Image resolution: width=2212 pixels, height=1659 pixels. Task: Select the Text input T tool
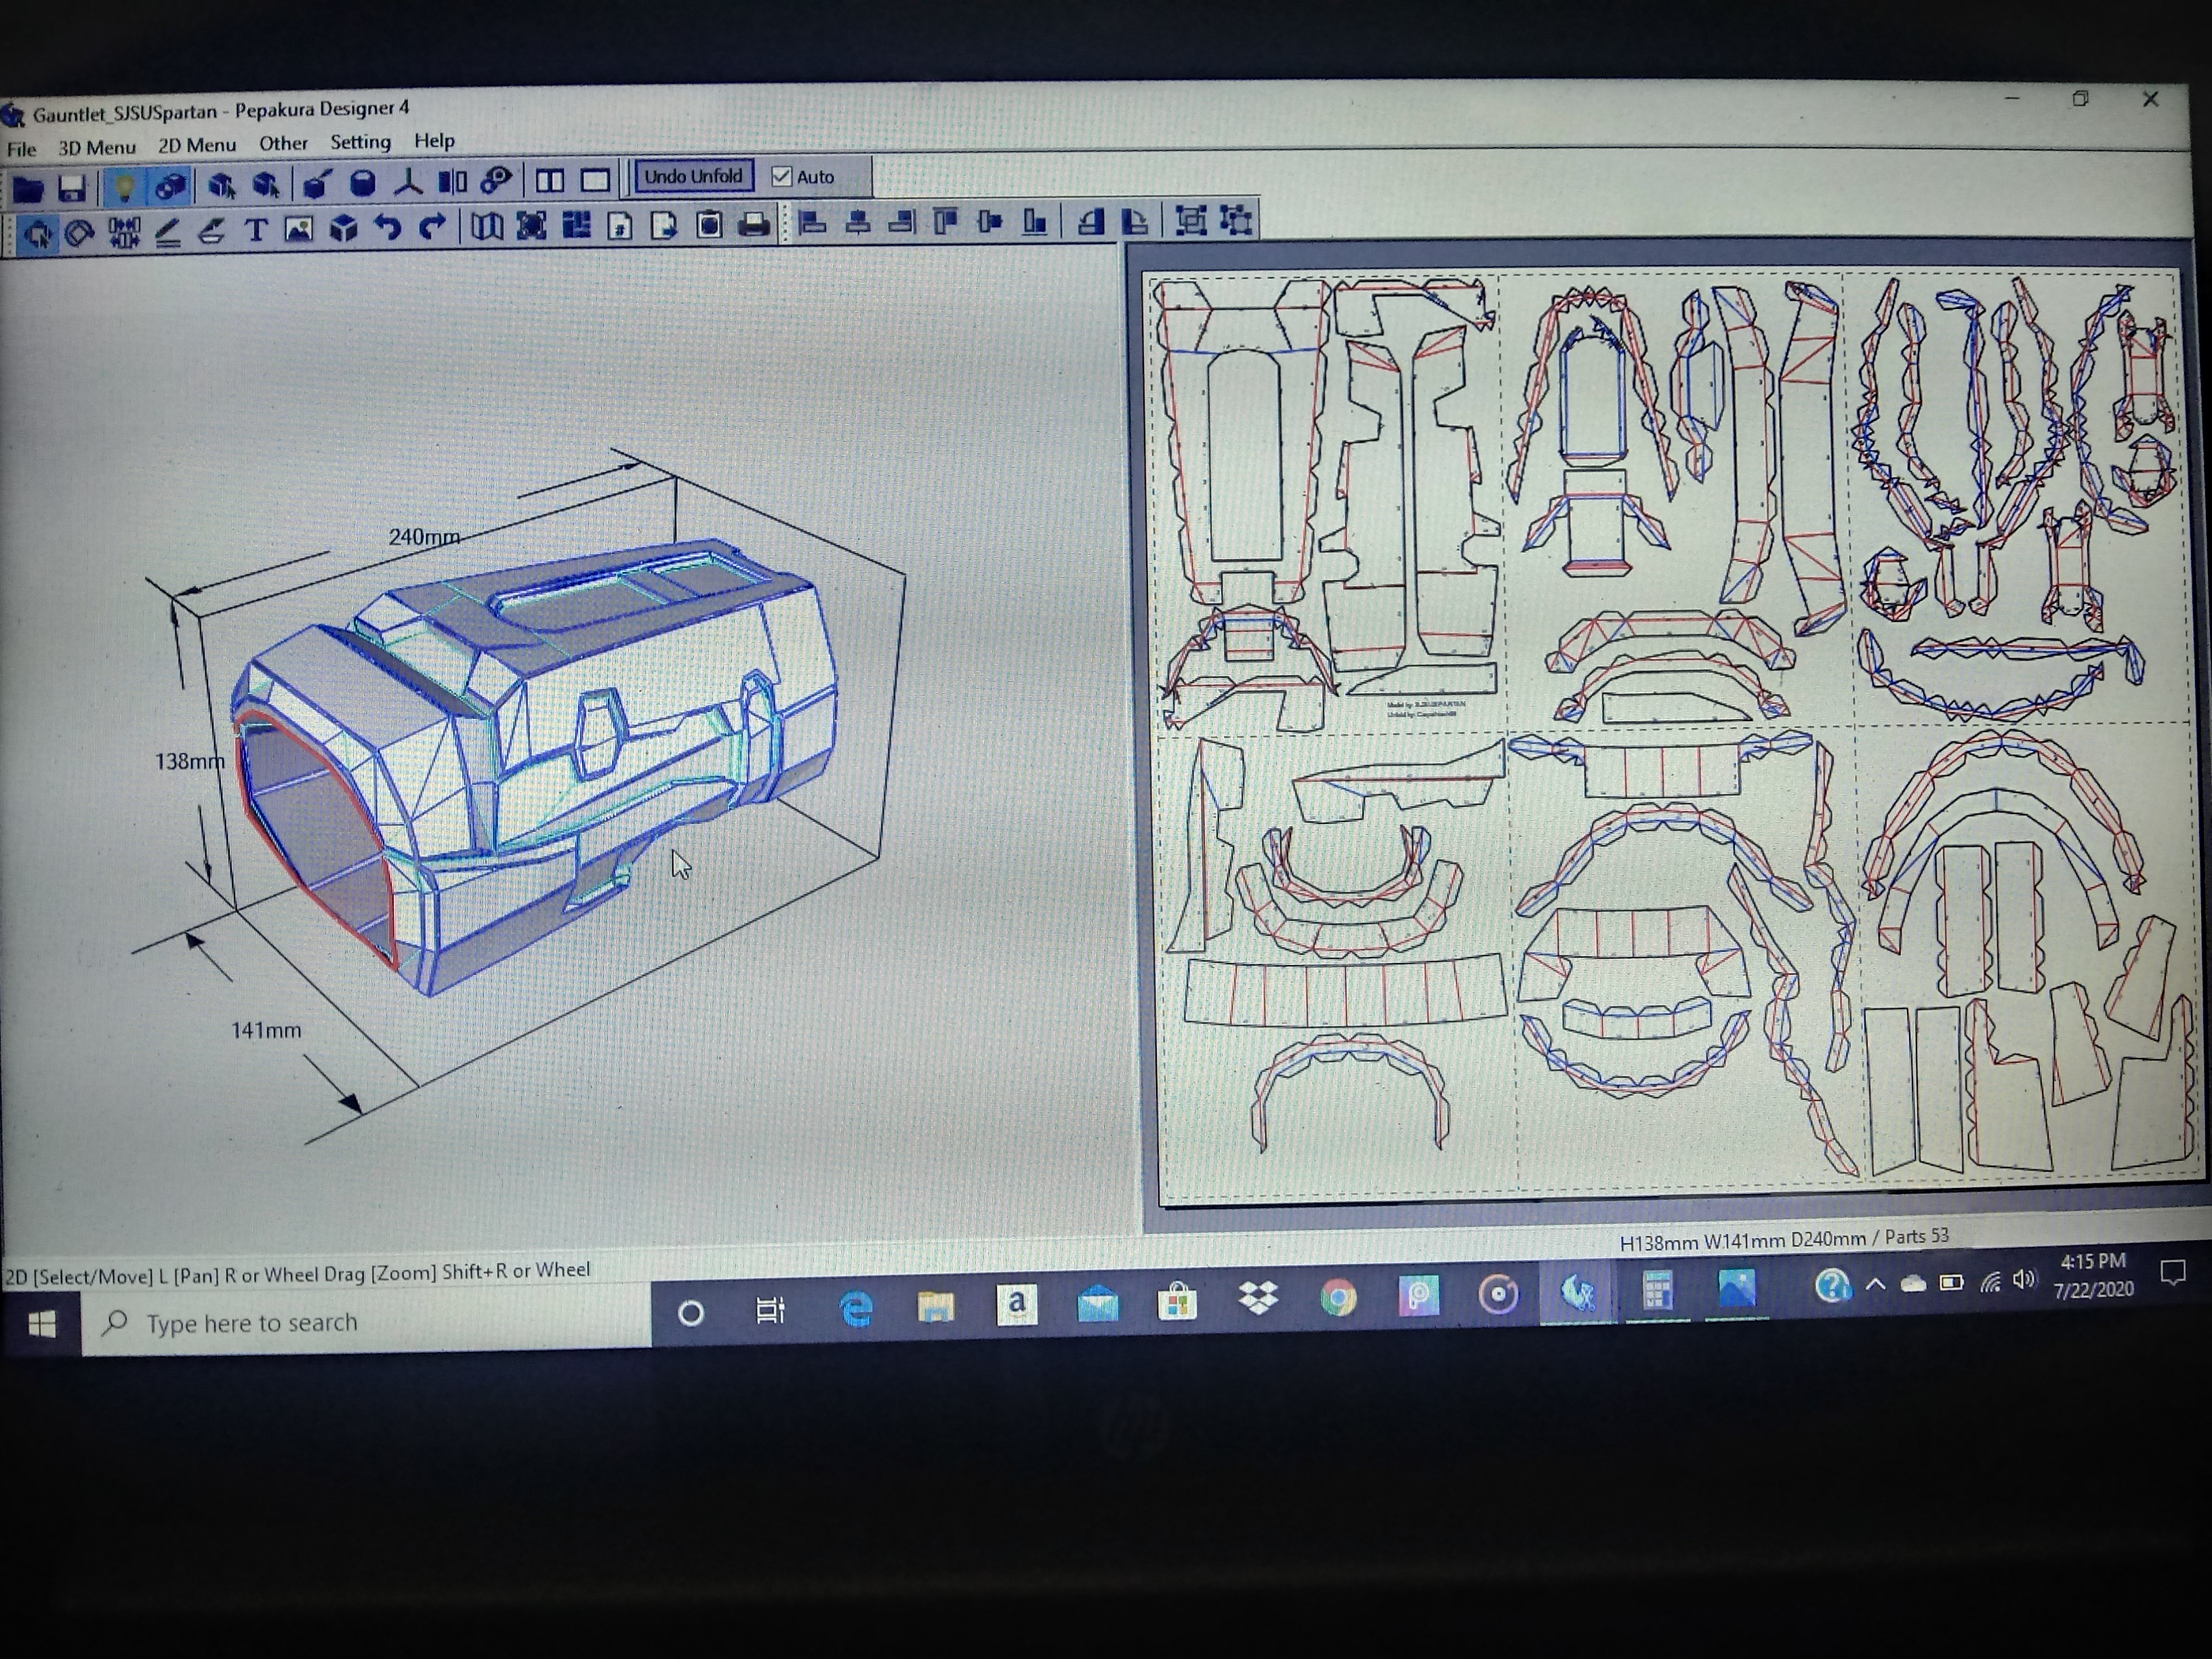pyautogui.click(x=256, y=230)
